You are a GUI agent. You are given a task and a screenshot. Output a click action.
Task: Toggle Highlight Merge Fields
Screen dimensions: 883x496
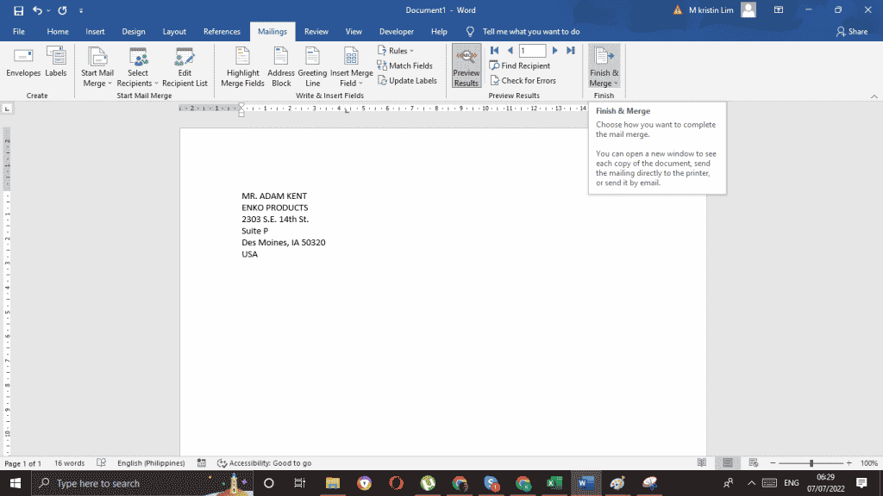[242, 67]
